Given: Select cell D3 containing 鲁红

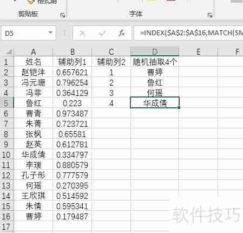Looking at the screenshot, I should 155,83.
